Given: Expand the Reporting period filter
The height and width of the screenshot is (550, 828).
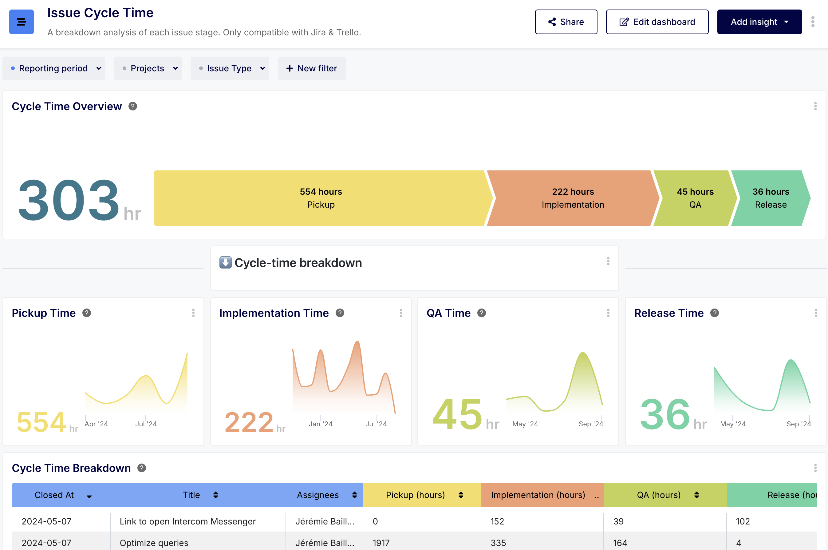Looking at the screenshot, I should click(54, 68).
